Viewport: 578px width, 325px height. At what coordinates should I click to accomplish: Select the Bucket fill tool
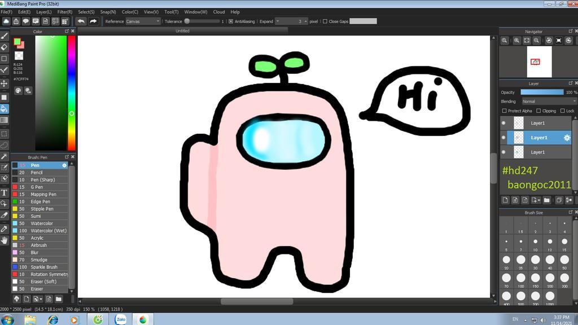[5, 109]
